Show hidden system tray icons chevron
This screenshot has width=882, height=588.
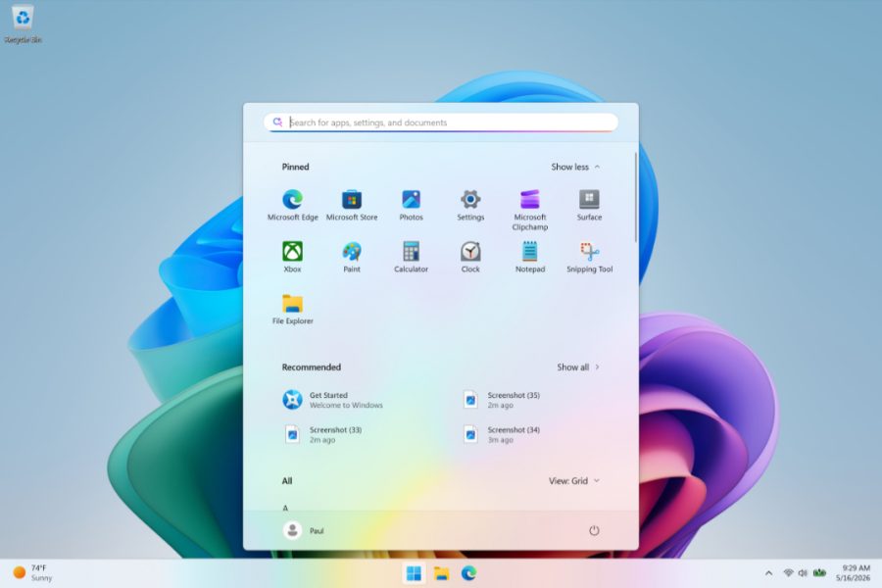(768, 572)
